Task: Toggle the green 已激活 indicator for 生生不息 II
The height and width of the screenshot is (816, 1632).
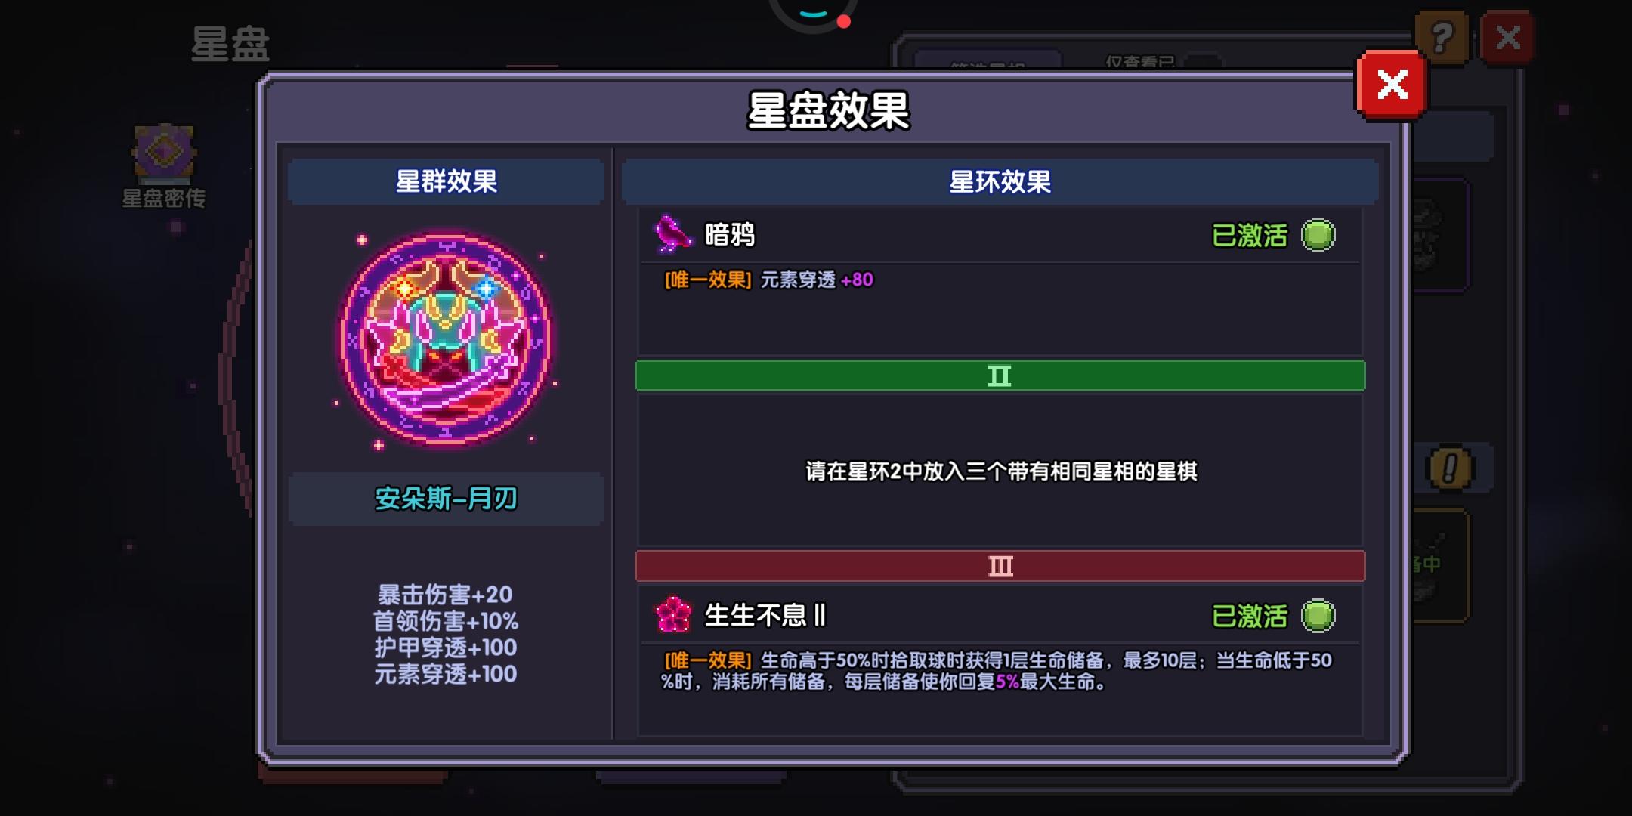Action: point(1318,615)
